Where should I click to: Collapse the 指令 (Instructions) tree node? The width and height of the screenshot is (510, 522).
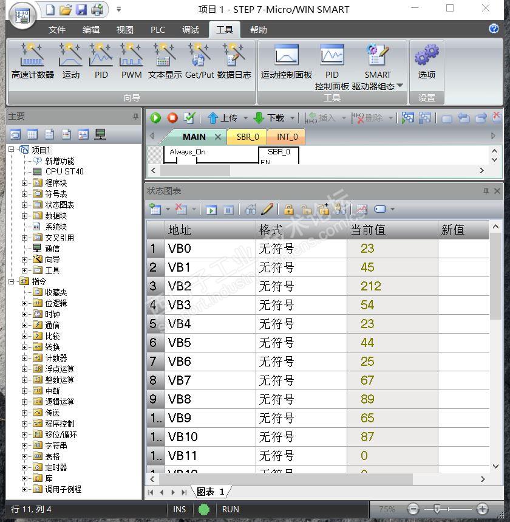tap(12, 281)
